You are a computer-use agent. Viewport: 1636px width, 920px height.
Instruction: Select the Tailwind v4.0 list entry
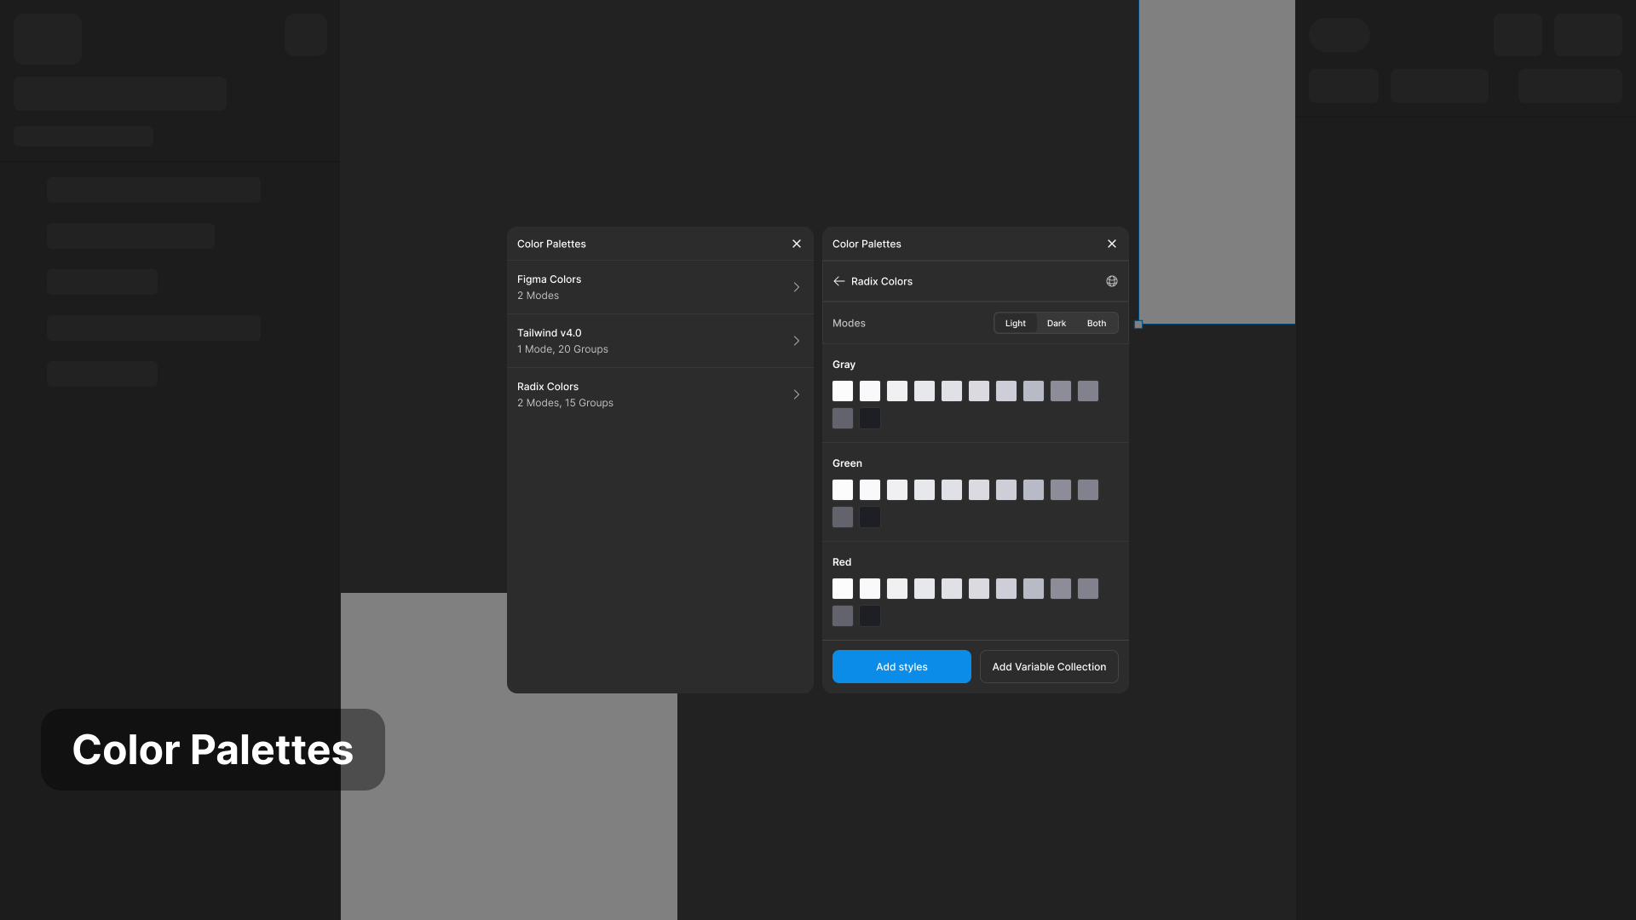(596, 341)
